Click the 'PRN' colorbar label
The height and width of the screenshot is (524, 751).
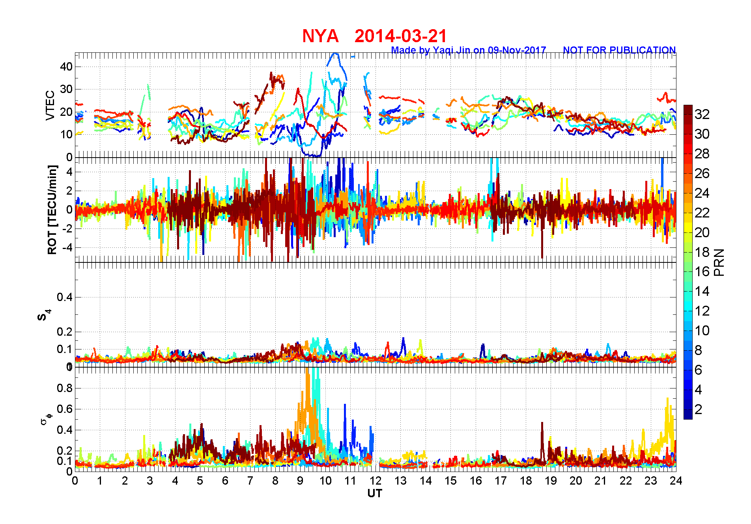(719, 262)
